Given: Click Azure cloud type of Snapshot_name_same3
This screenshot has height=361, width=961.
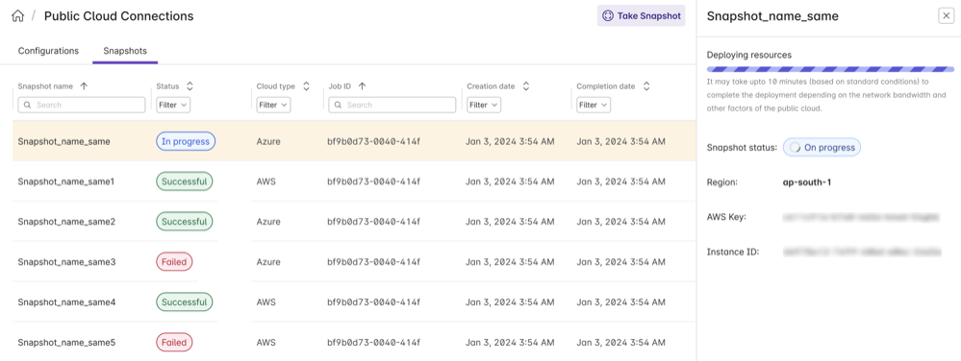Looking at the screenshot, I should [268, 262].
